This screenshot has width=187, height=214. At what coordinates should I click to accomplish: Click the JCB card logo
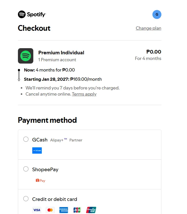(77, 210)
